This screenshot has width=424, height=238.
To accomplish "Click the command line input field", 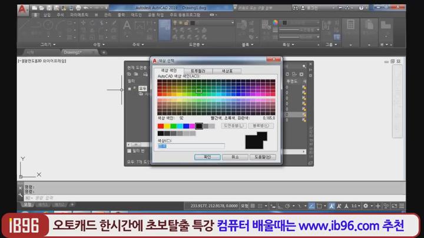I will pos(215,198).
